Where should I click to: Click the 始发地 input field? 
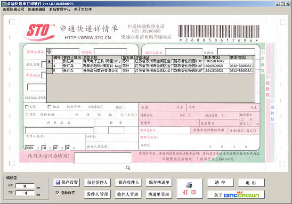110,52
